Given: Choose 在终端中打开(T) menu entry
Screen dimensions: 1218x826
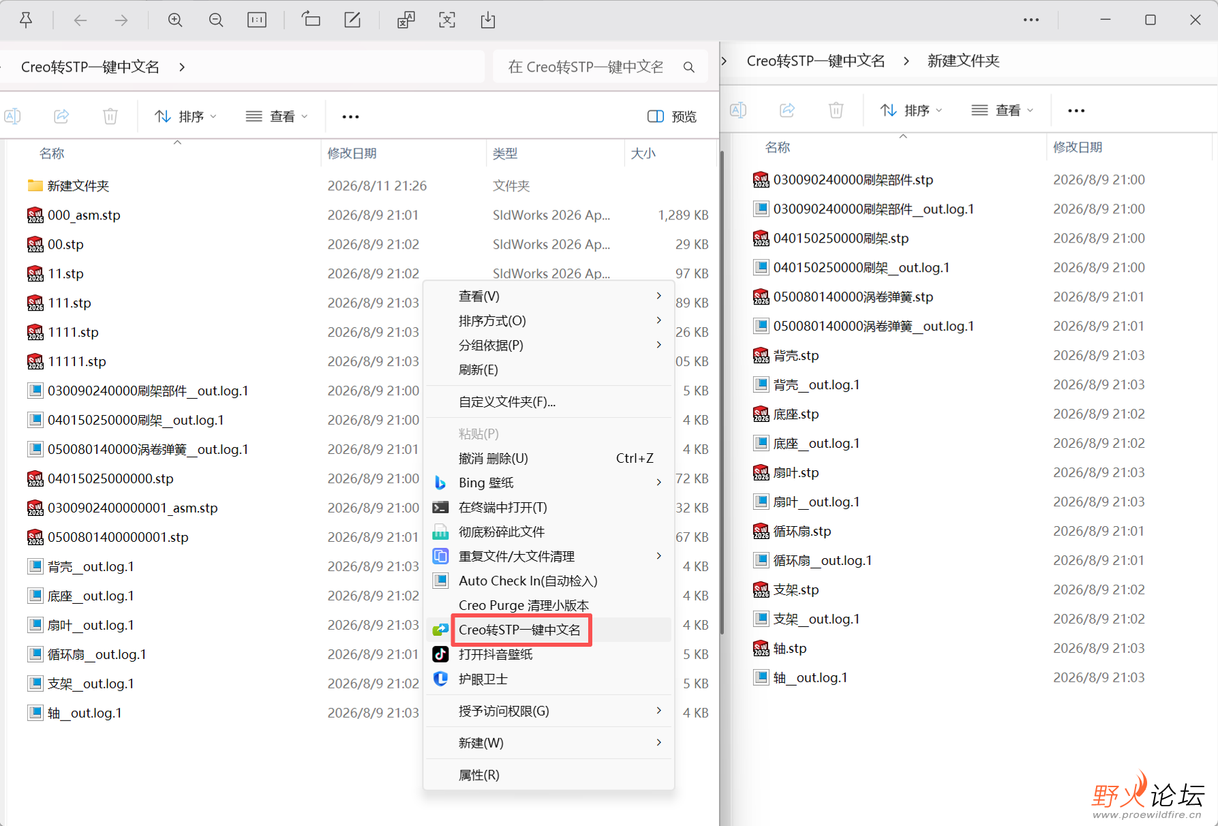Looking at the screenshot, I should pos(549,507).
